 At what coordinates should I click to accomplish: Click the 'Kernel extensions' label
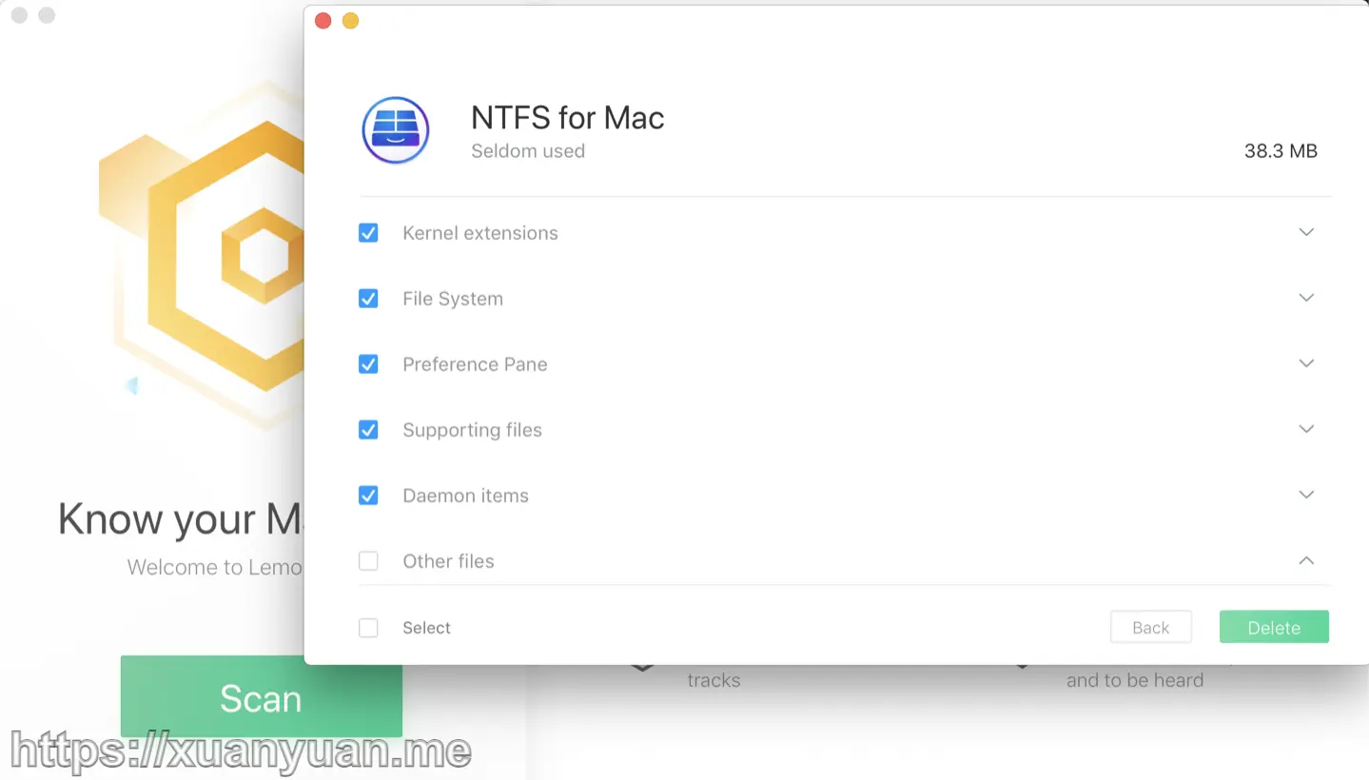(480, 233)
